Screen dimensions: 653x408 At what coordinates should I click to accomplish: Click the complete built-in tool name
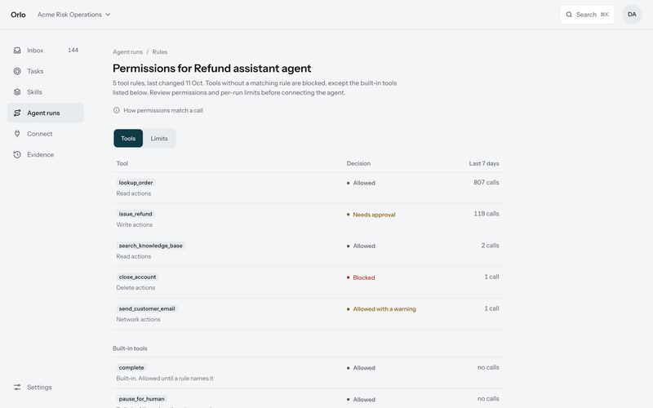(x=131, y=368)
